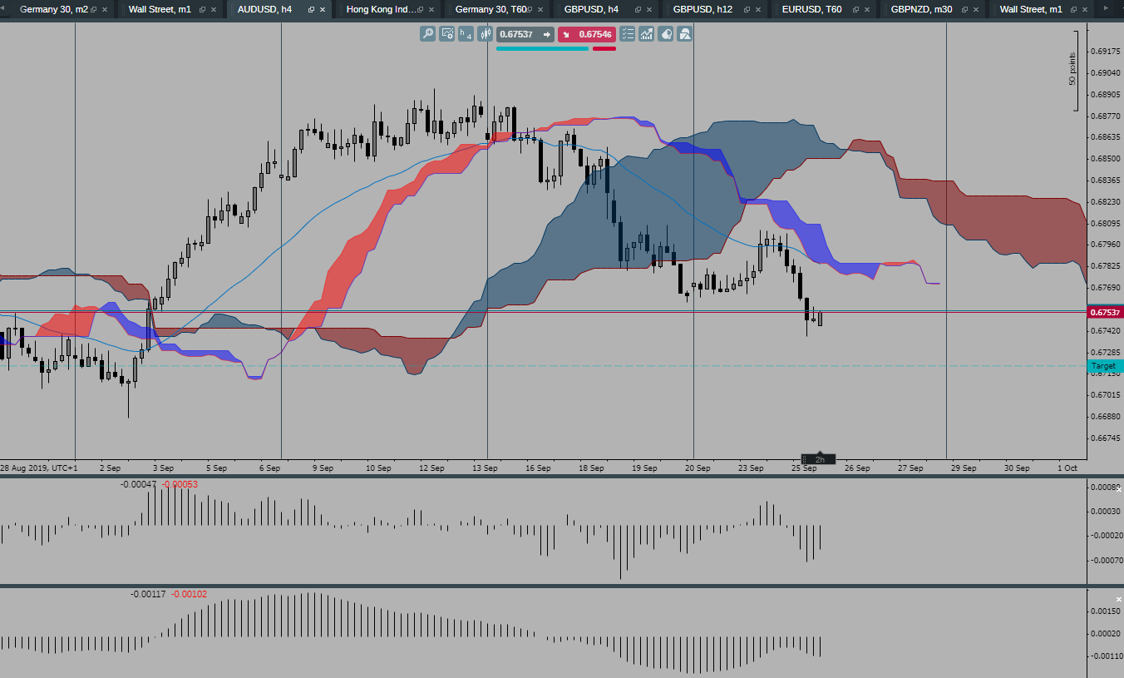Click the red 0.67537 current price marker
This screenshot has height=678, width=1124.
[x=1105, y=312]
